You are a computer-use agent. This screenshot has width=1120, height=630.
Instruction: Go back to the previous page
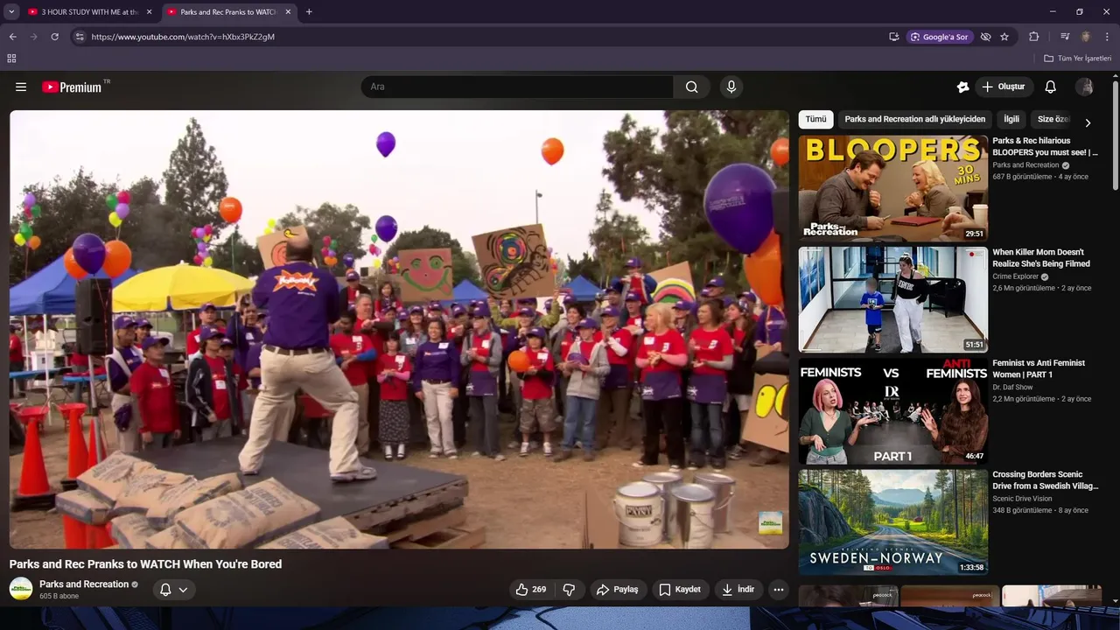pyautogui.click(x=12, y=37)
